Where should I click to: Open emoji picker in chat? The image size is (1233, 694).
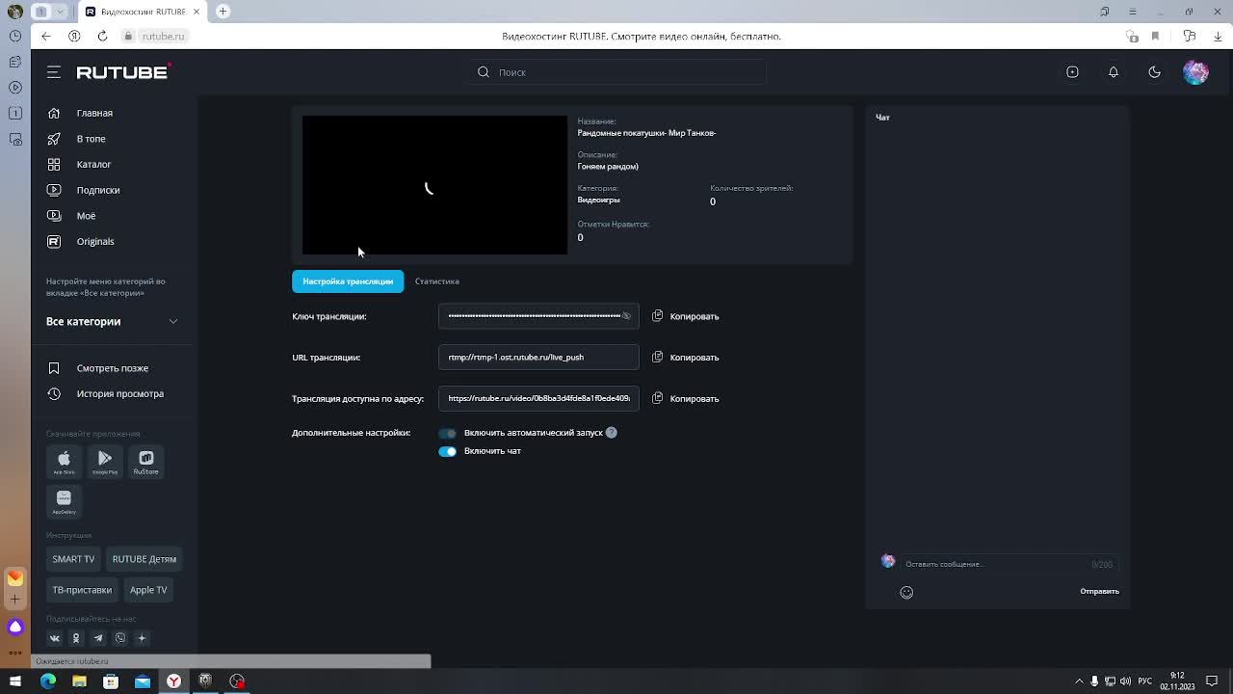(906, 593)
